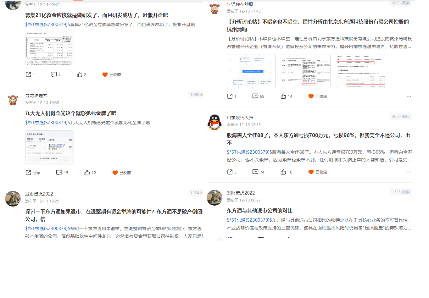Open post title 募集21亿资金应该就是做研发了
The image size is (429, 298).
point(97,15)
